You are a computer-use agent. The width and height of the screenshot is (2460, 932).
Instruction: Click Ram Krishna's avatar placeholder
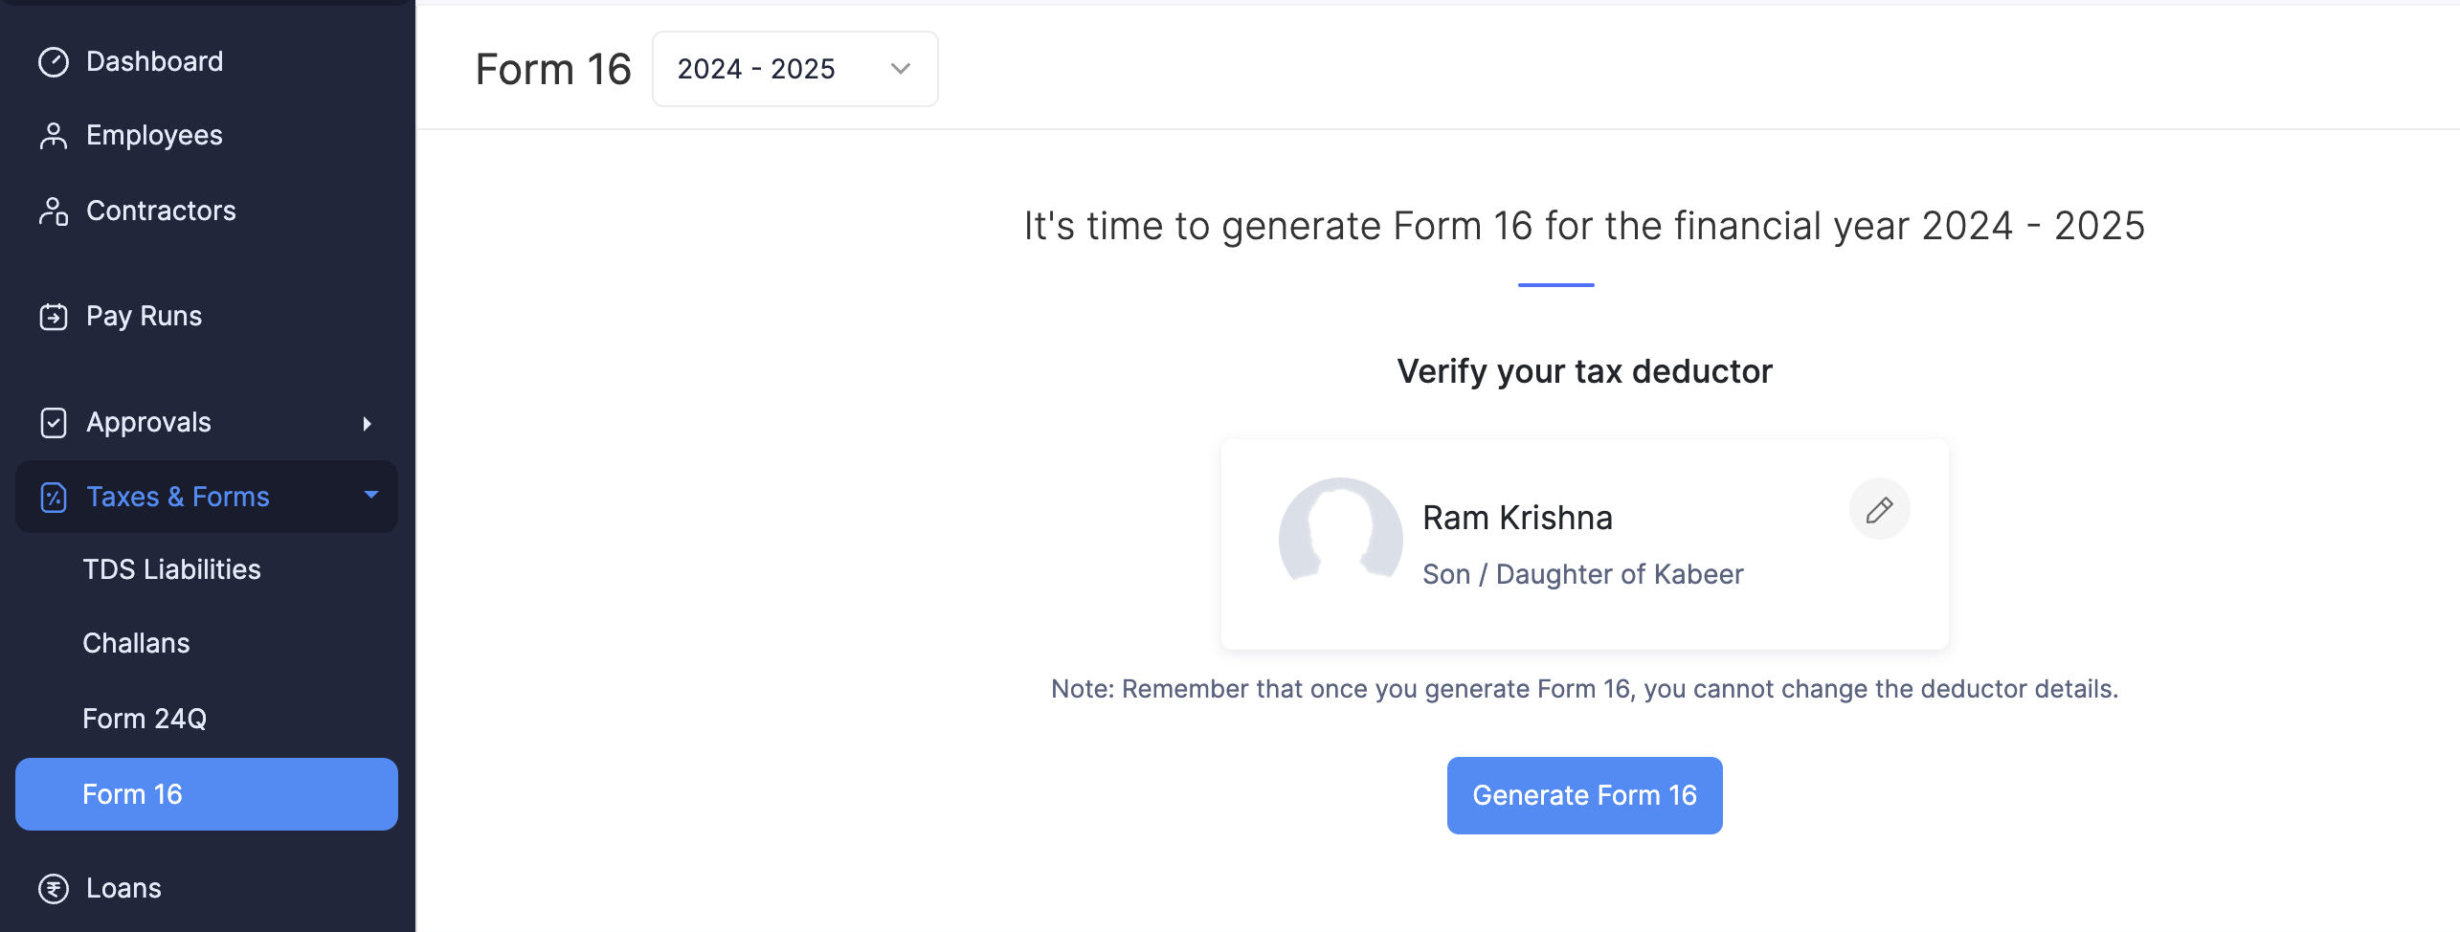pos(1339,539)
